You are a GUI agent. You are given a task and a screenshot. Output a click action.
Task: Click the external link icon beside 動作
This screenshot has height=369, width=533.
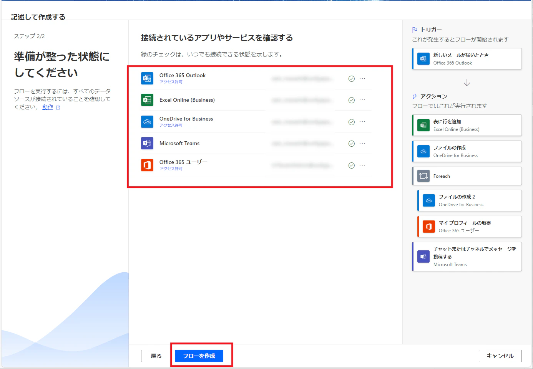58,108
